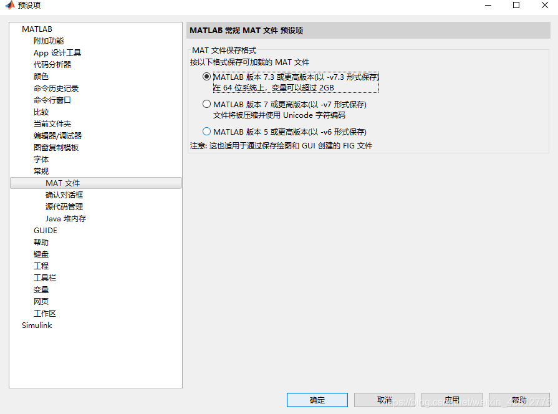
Task: Close the 预设项 window
Action: (x=544, y=6)
